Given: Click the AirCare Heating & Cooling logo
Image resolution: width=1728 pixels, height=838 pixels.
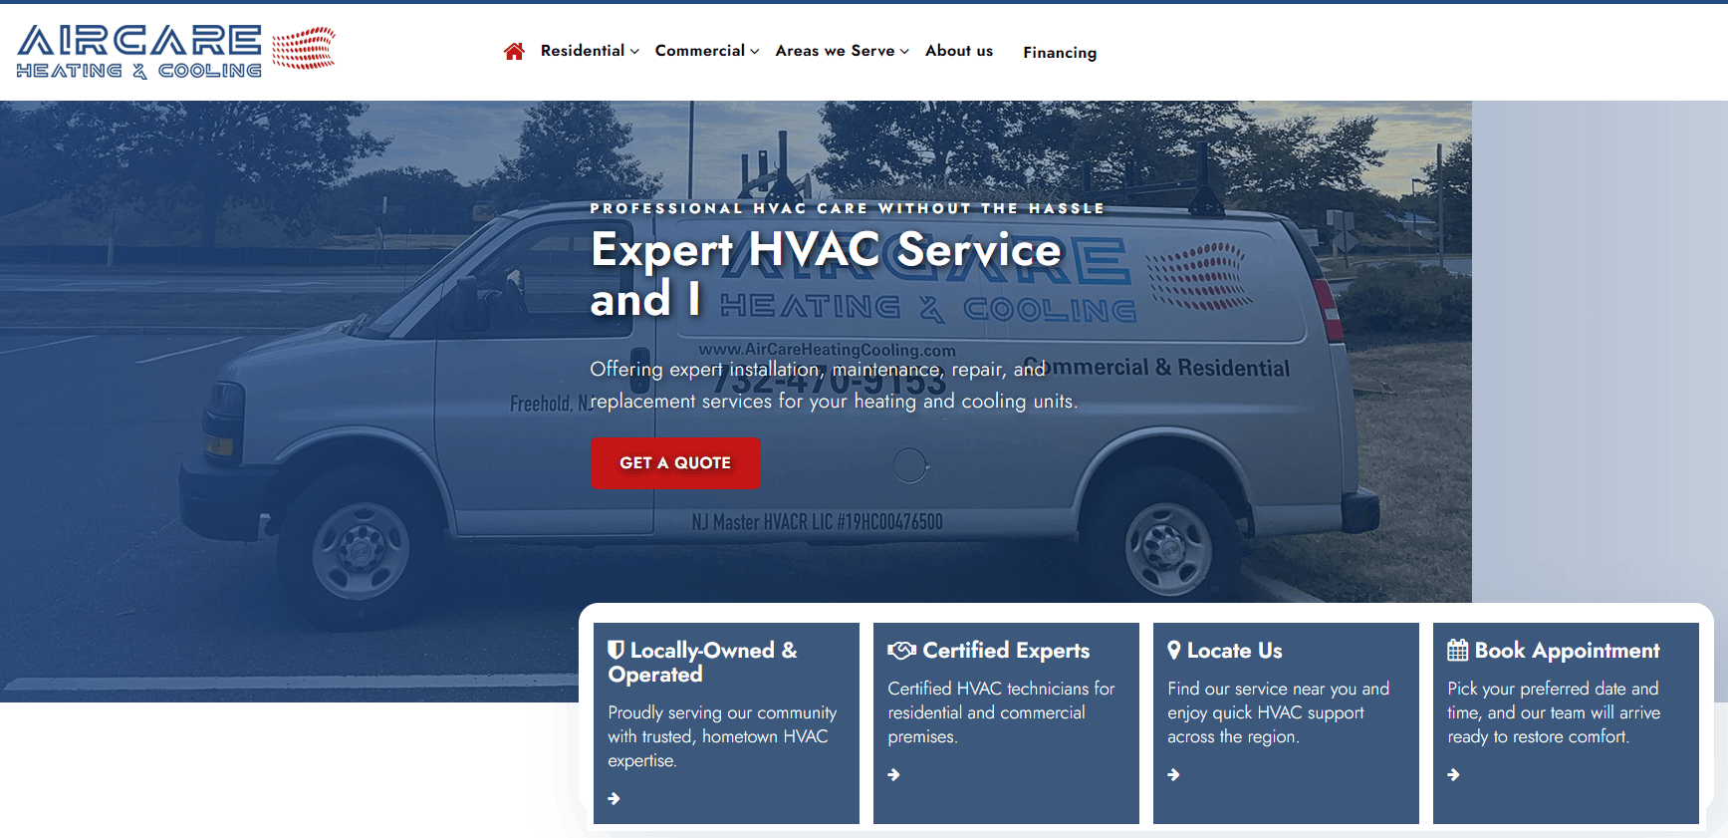Looking at the screenshot, I should click(x=176, y=52).
